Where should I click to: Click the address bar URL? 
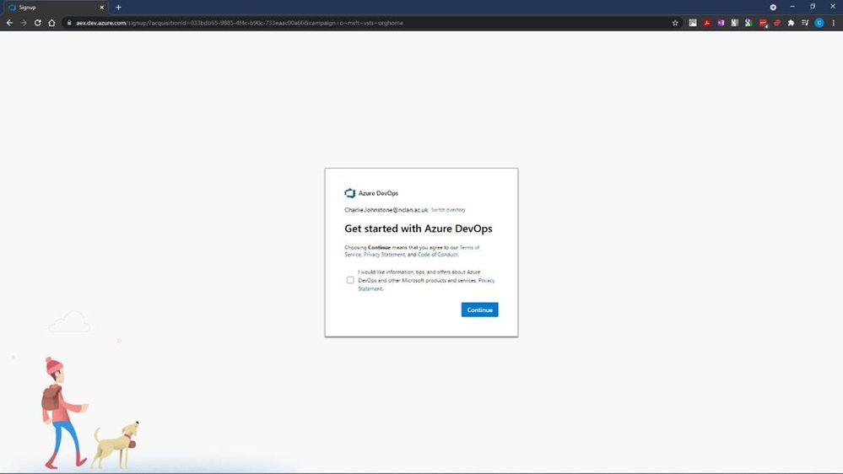pos(240,23)
